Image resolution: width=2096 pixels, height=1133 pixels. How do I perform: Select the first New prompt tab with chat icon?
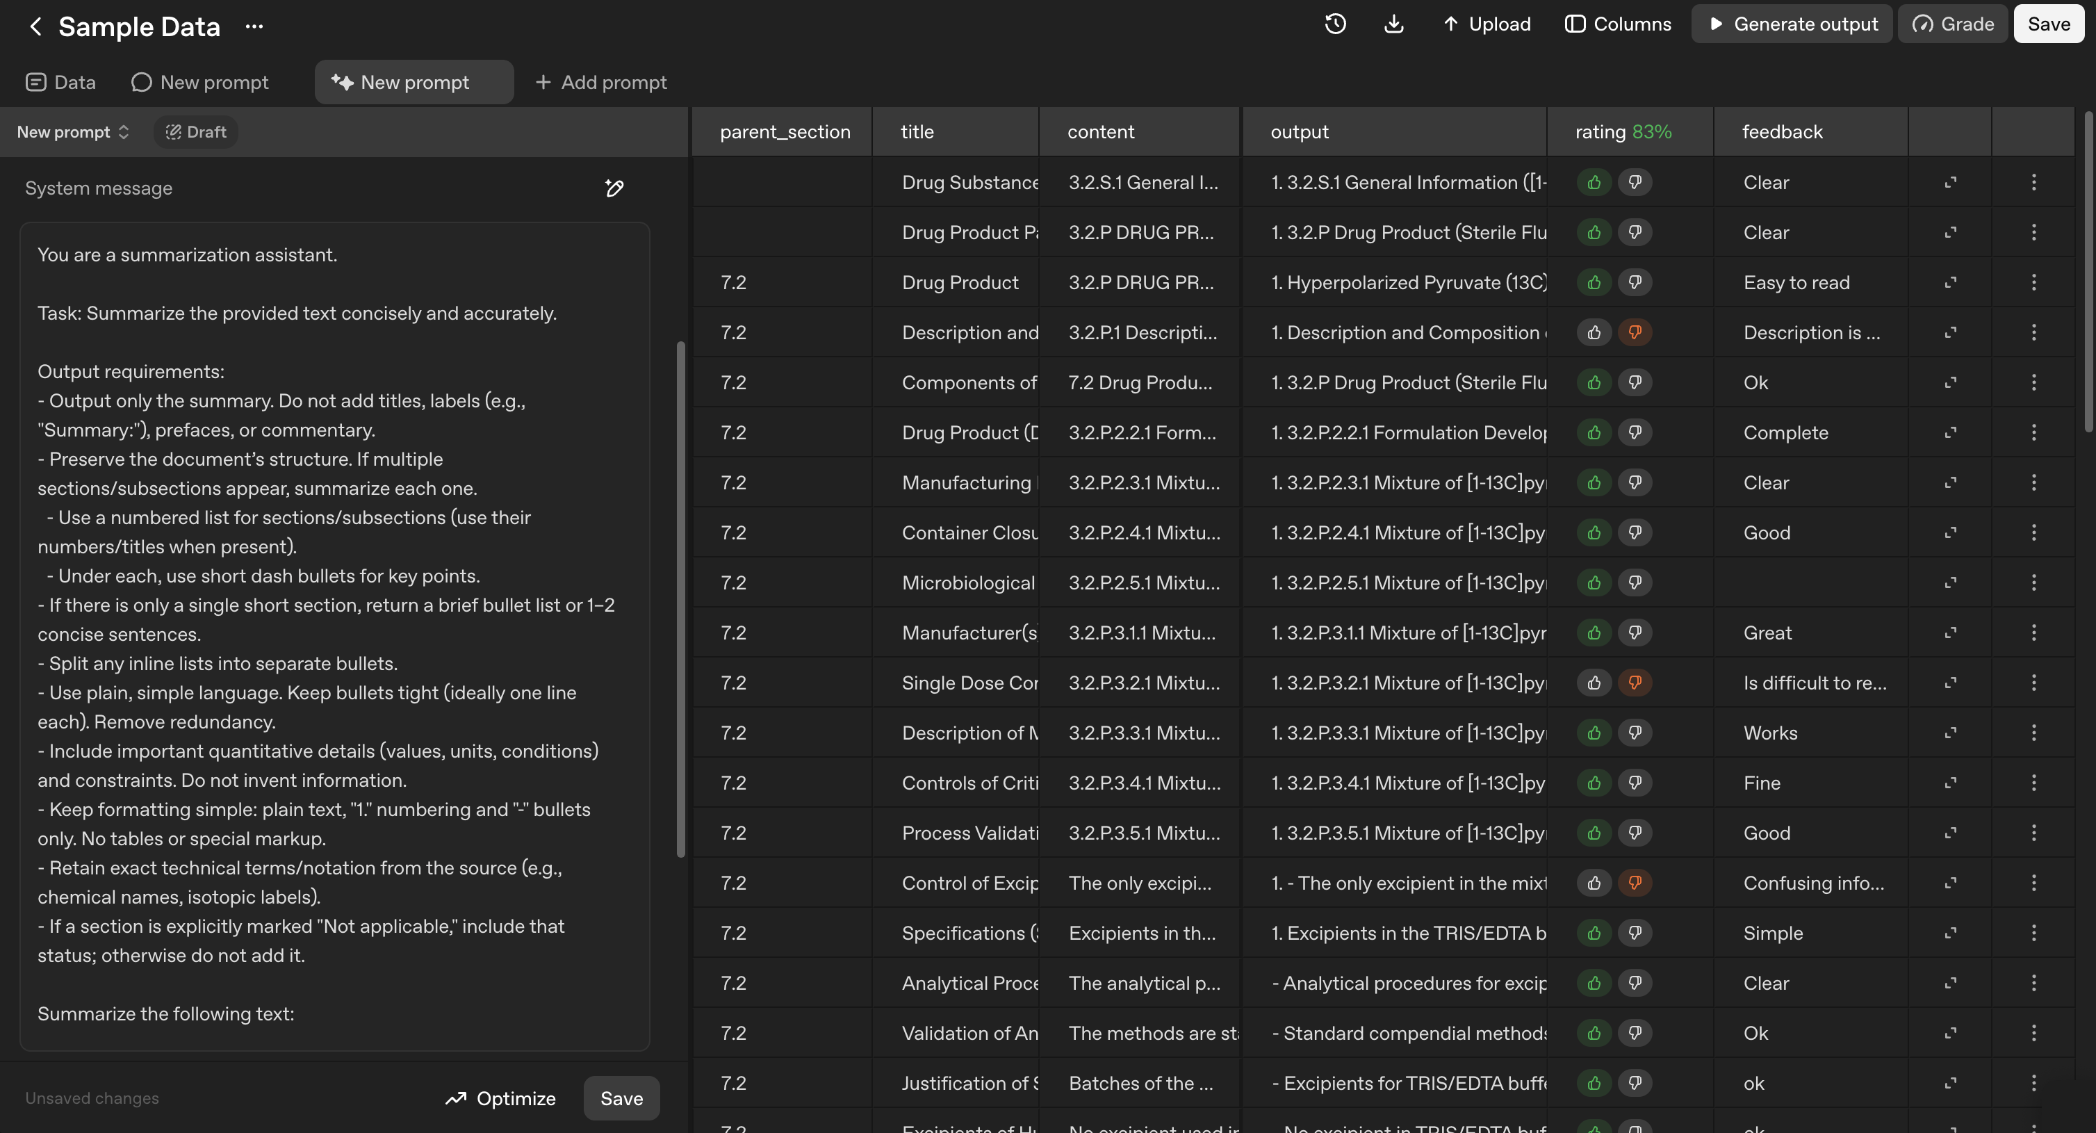coord(200,82)
